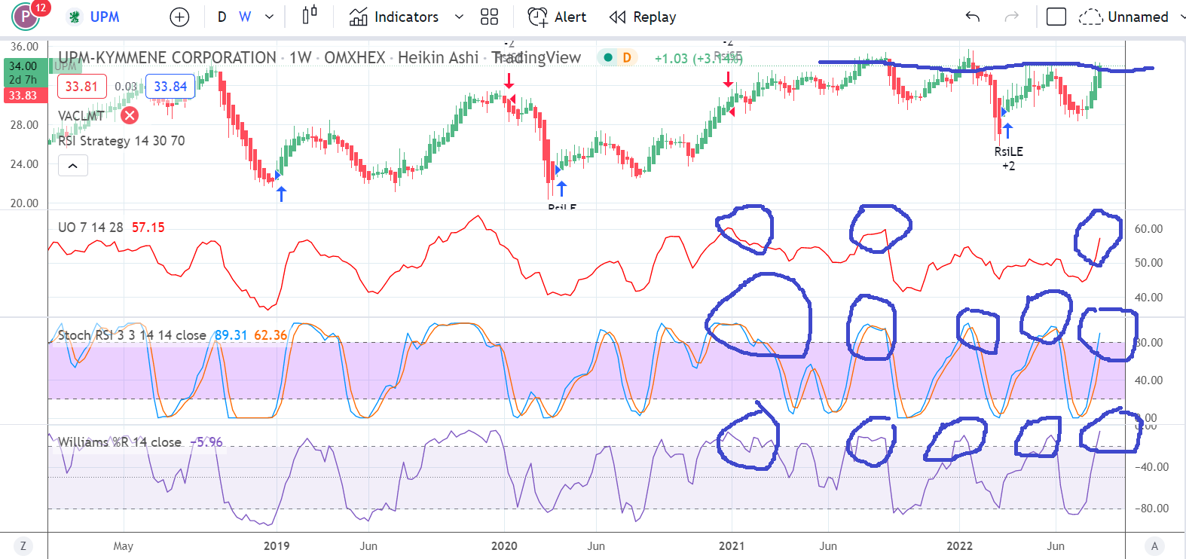Click the compare or add symbol plus icon
The image size is (1186, 559).
tap(179, 17)
